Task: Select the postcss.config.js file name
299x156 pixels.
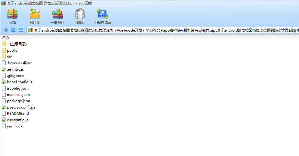Action: tap(21, 107)
